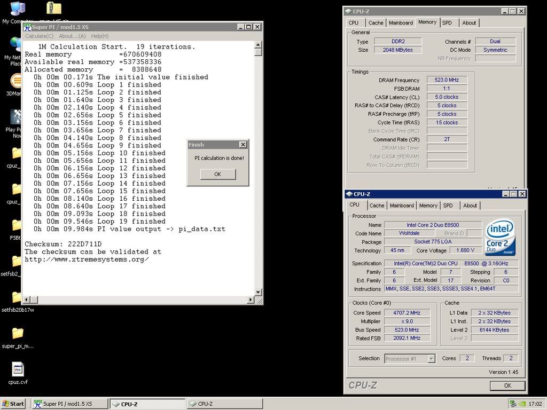Click memory Size 2048 MBytes value
This screenshot has width=547, height=410.
click(x=398, y=50)
